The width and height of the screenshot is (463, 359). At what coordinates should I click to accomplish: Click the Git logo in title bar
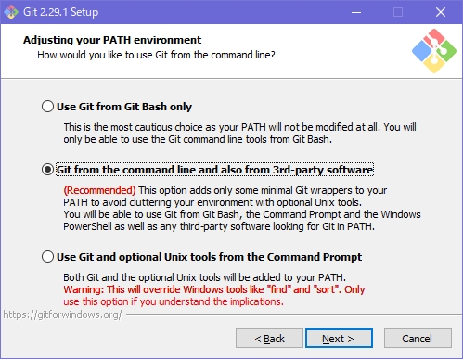click(11, 12)
